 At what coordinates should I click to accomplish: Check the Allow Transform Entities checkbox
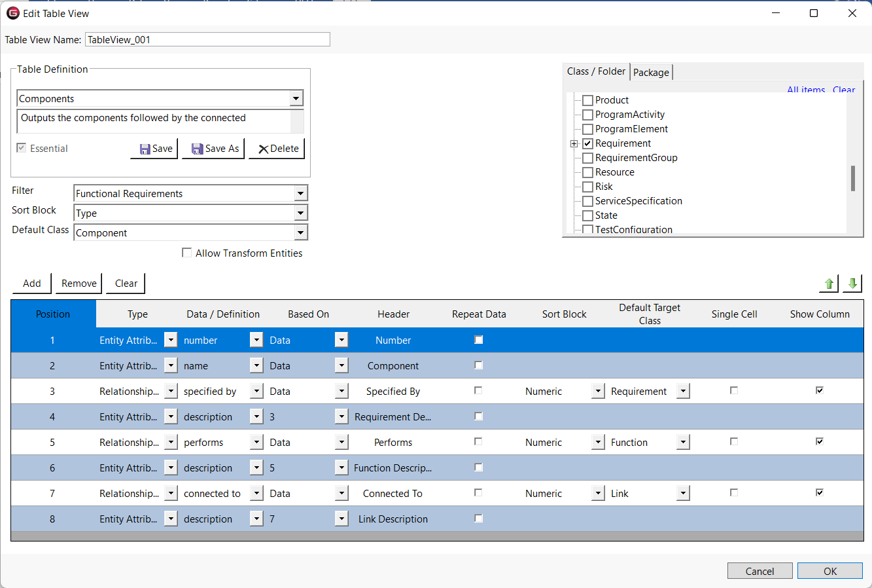[187, 253]
